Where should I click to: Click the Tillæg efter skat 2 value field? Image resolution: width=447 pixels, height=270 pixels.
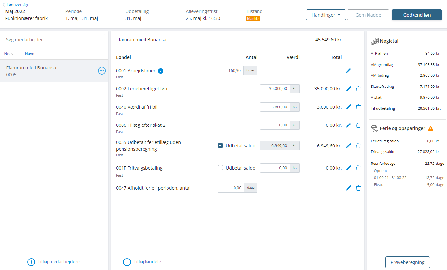click(275, 125)
